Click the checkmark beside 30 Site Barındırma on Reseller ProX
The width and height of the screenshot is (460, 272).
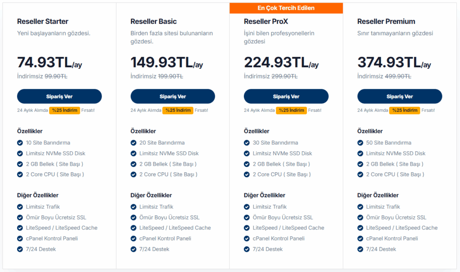click(x=247, y=142)
